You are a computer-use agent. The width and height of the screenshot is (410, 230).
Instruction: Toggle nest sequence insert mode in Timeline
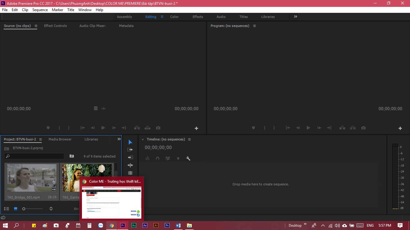[147, 158]
